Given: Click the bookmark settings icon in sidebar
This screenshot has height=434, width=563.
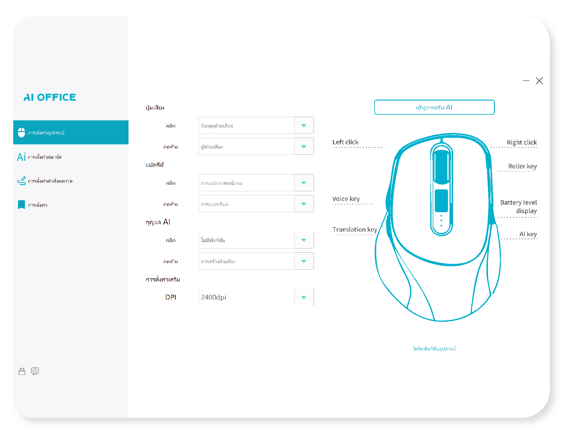Looking at the screenshot, I should tap(21, 205).
